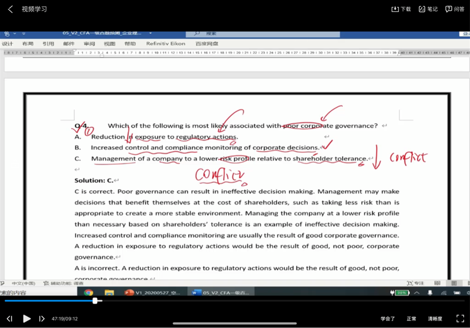
Task: Click the video progress slider handle
Action: [95, 301]
